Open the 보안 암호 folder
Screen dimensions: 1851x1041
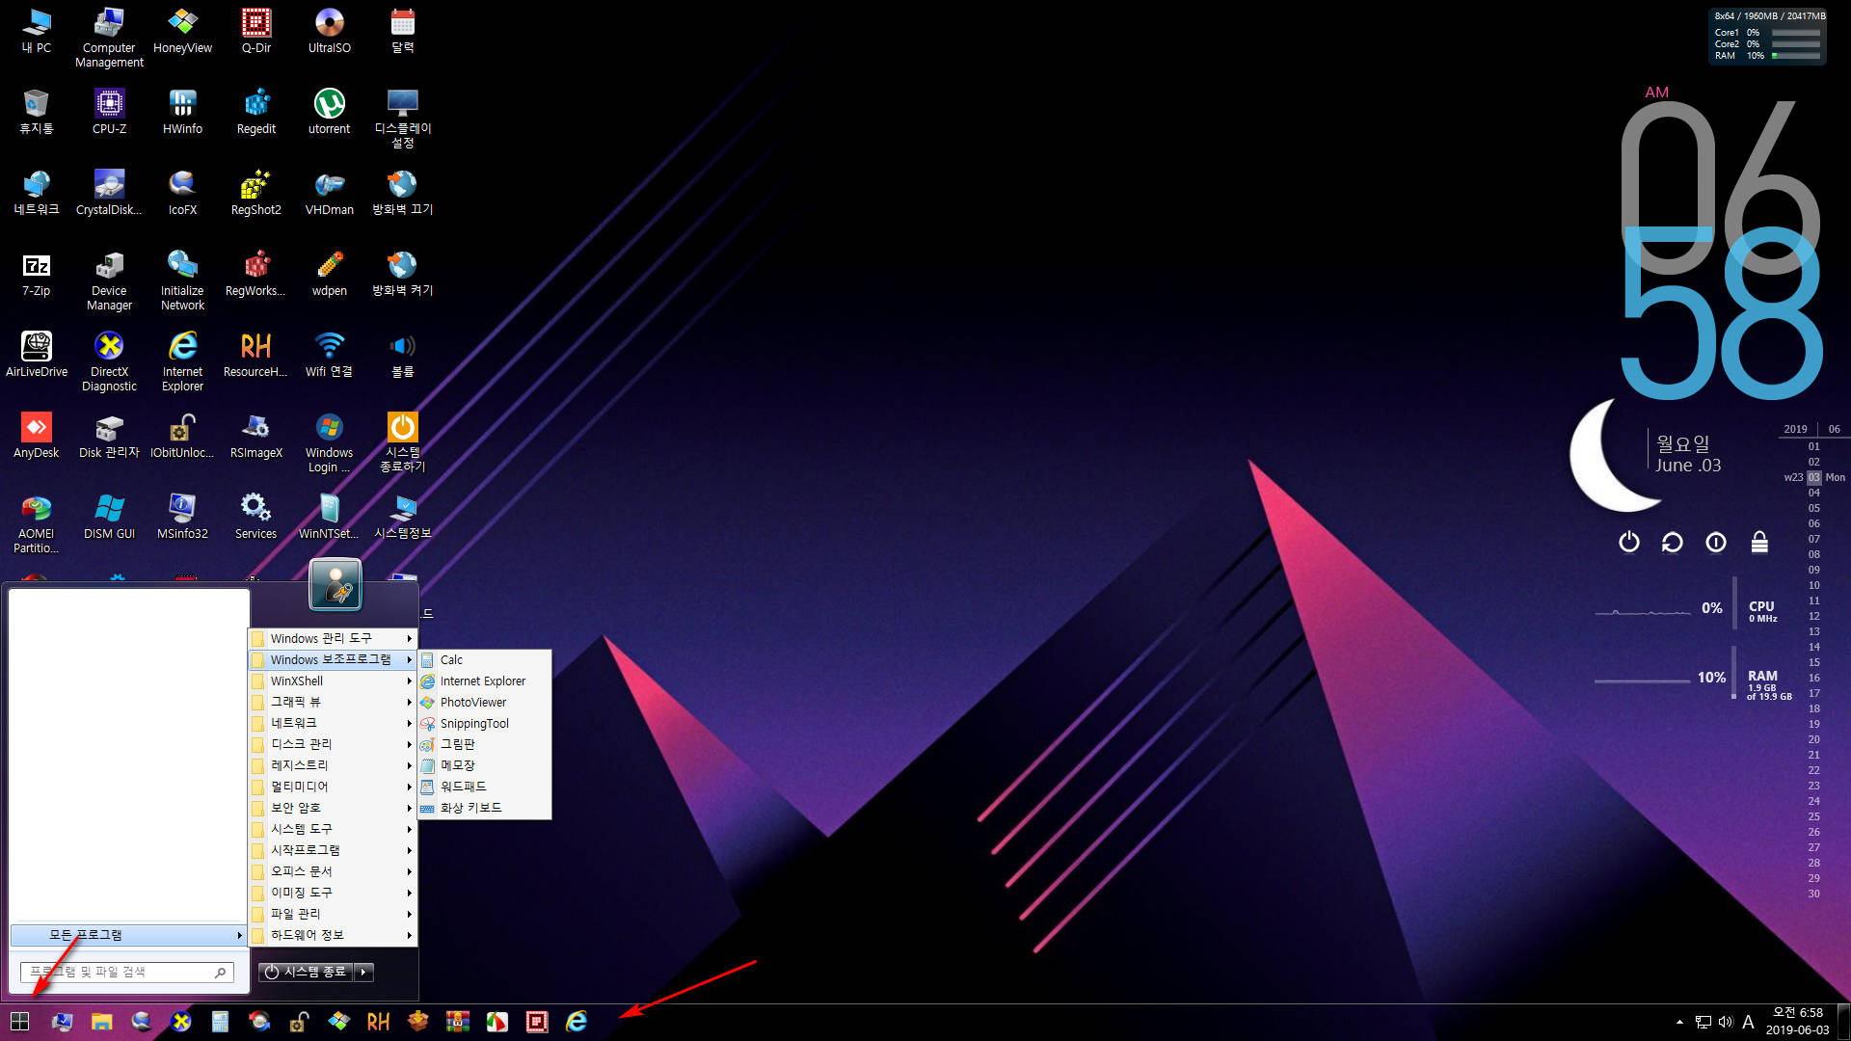tap(333, 808)
